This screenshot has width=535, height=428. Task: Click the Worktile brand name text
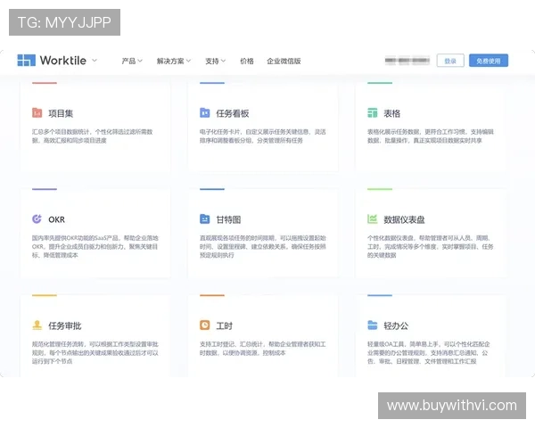pyautogui.click(x=63, y=61)
